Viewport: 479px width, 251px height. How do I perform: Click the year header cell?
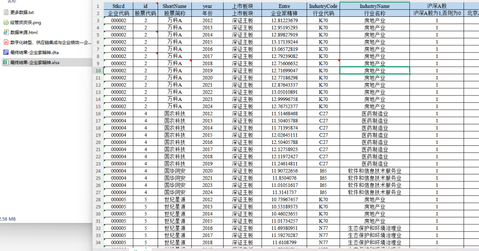(x=207, y=6)
